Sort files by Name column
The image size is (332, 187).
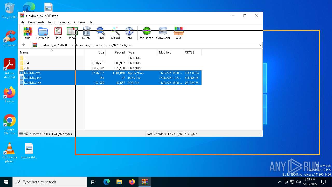point(51,52)
